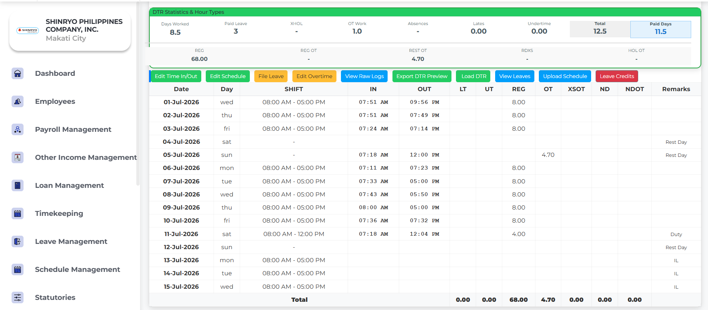
Task: Open Other Income Management
Action: point(86,158)
